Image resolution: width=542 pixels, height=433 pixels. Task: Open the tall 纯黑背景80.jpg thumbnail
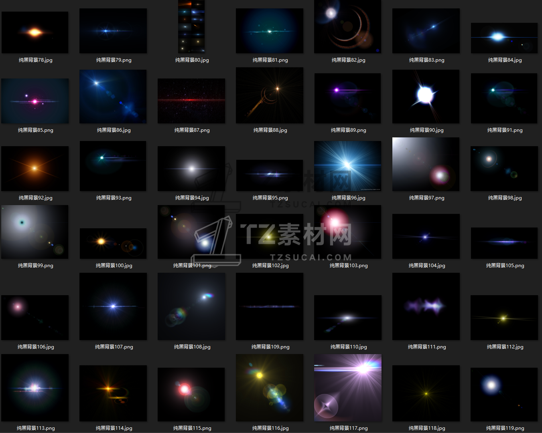[x=191, y=26]
